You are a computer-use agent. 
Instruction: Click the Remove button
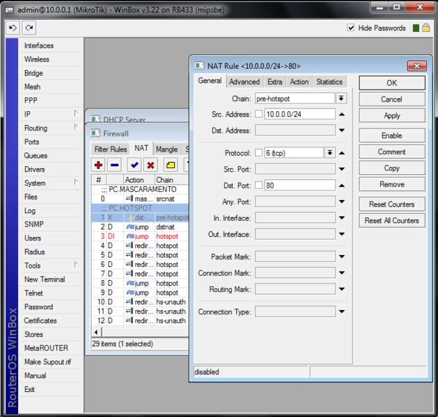point(392,184)
